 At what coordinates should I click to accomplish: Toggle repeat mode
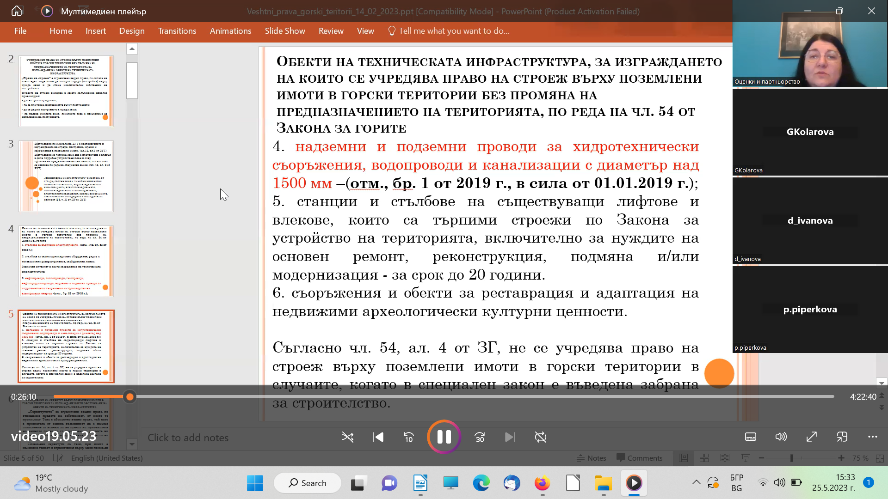540,437
